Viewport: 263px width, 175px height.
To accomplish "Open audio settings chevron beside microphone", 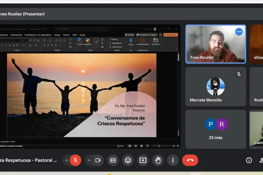I will (x=67, y=160).
